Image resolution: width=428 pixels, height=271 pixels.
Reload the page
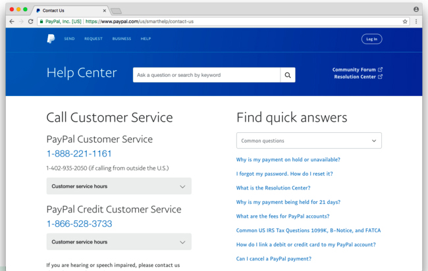tap(30, 22)
